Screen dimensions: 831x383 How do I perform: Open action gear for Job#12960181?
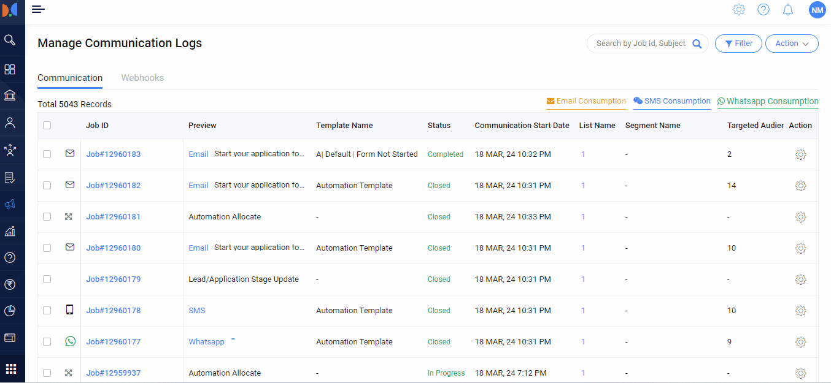coord(800,217)
